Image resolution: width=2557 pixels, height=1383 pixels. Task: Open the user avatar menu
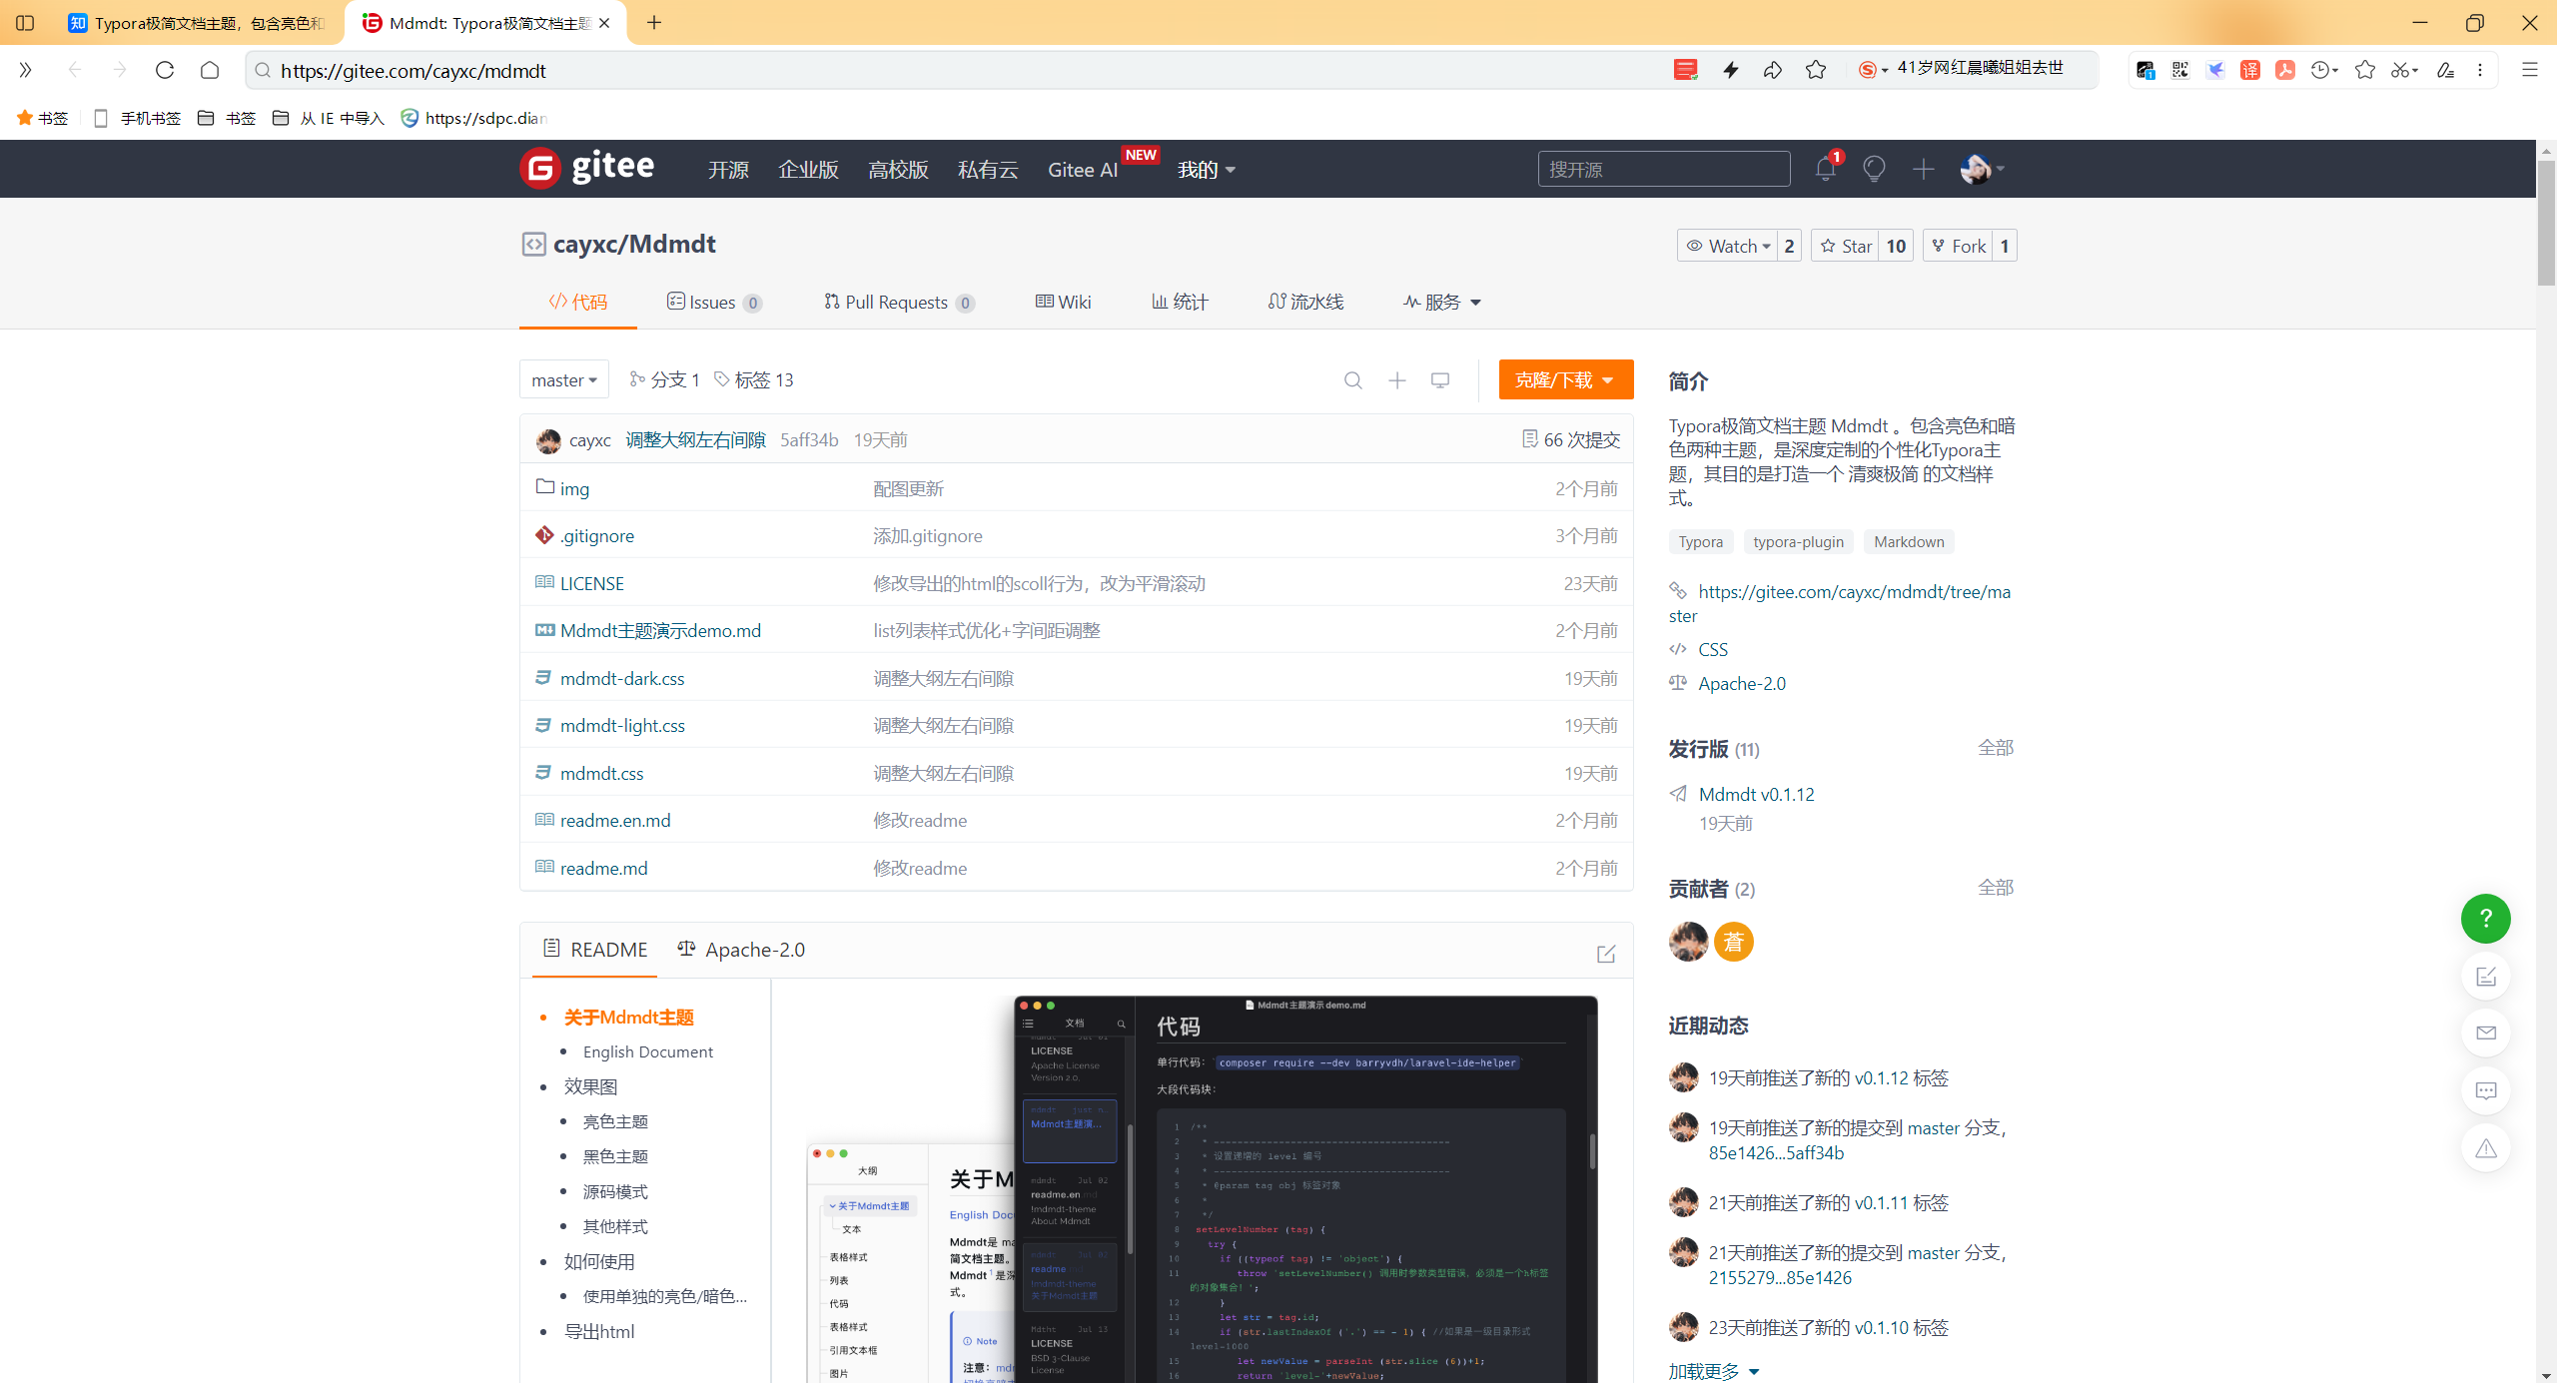click(1981, 169)
